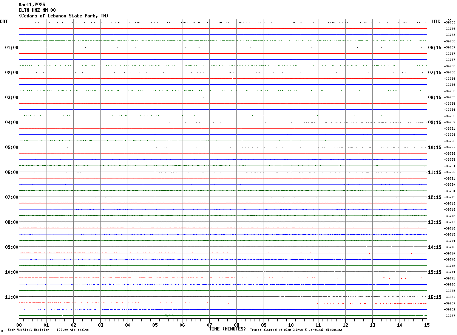Click the Cedars of Lebanon State Park, TN title
The height and width of the screenshot is (335, 457).
[63, 16]
